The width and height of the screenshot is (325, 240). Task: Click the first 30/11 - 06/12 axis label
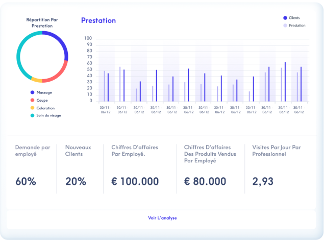coord(107,109)
